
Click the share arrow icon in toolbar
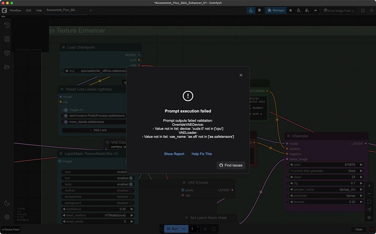click(315, 10)
